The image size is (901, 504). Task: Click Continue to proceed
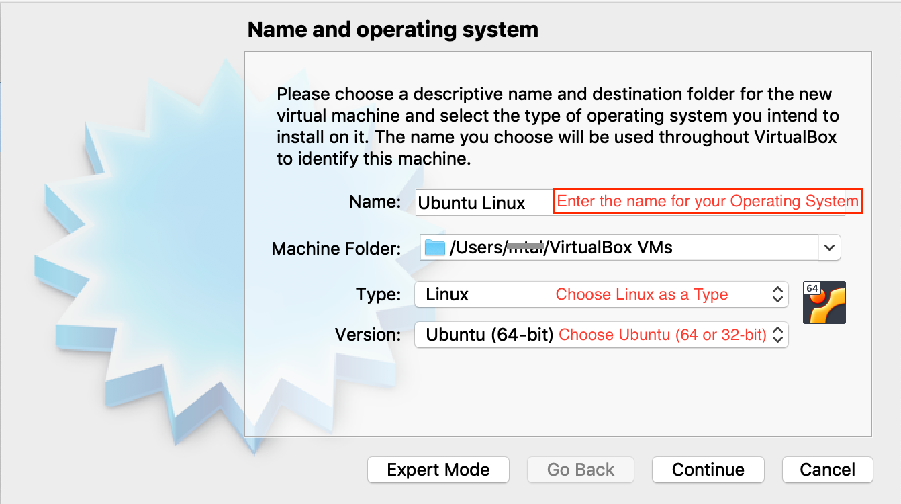tap(708, 470)
